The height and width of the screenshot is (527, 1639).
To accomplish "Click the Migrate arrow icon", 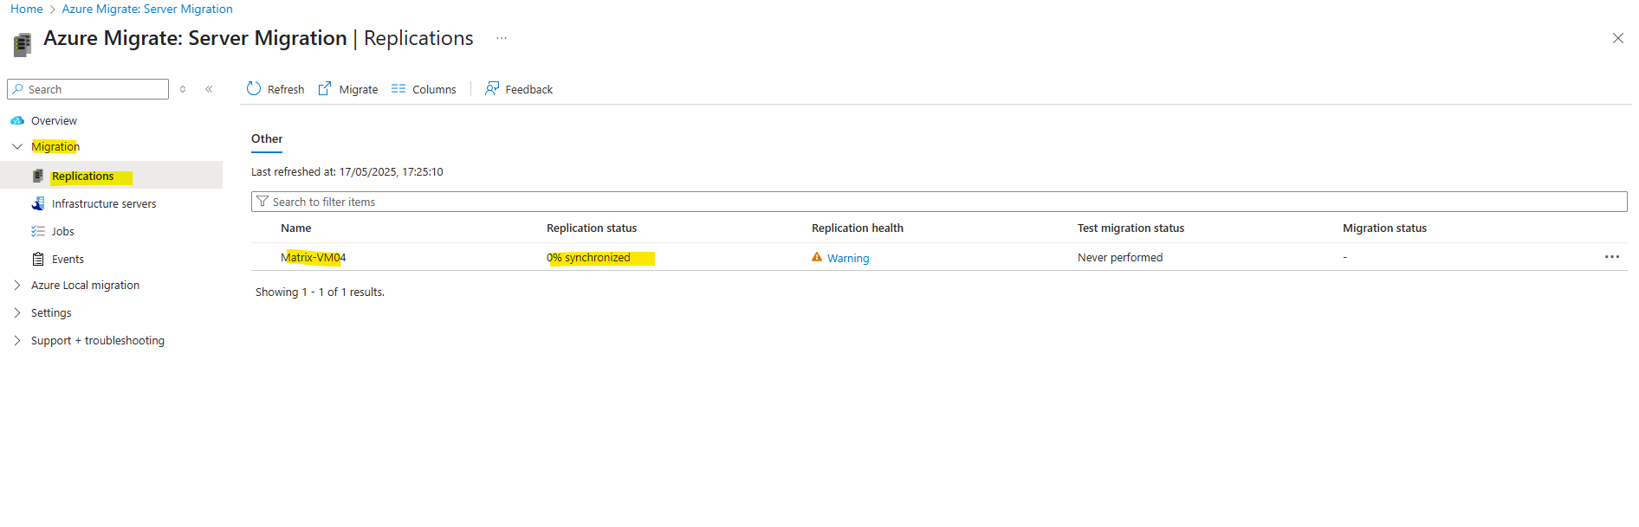I will [325, 89].
